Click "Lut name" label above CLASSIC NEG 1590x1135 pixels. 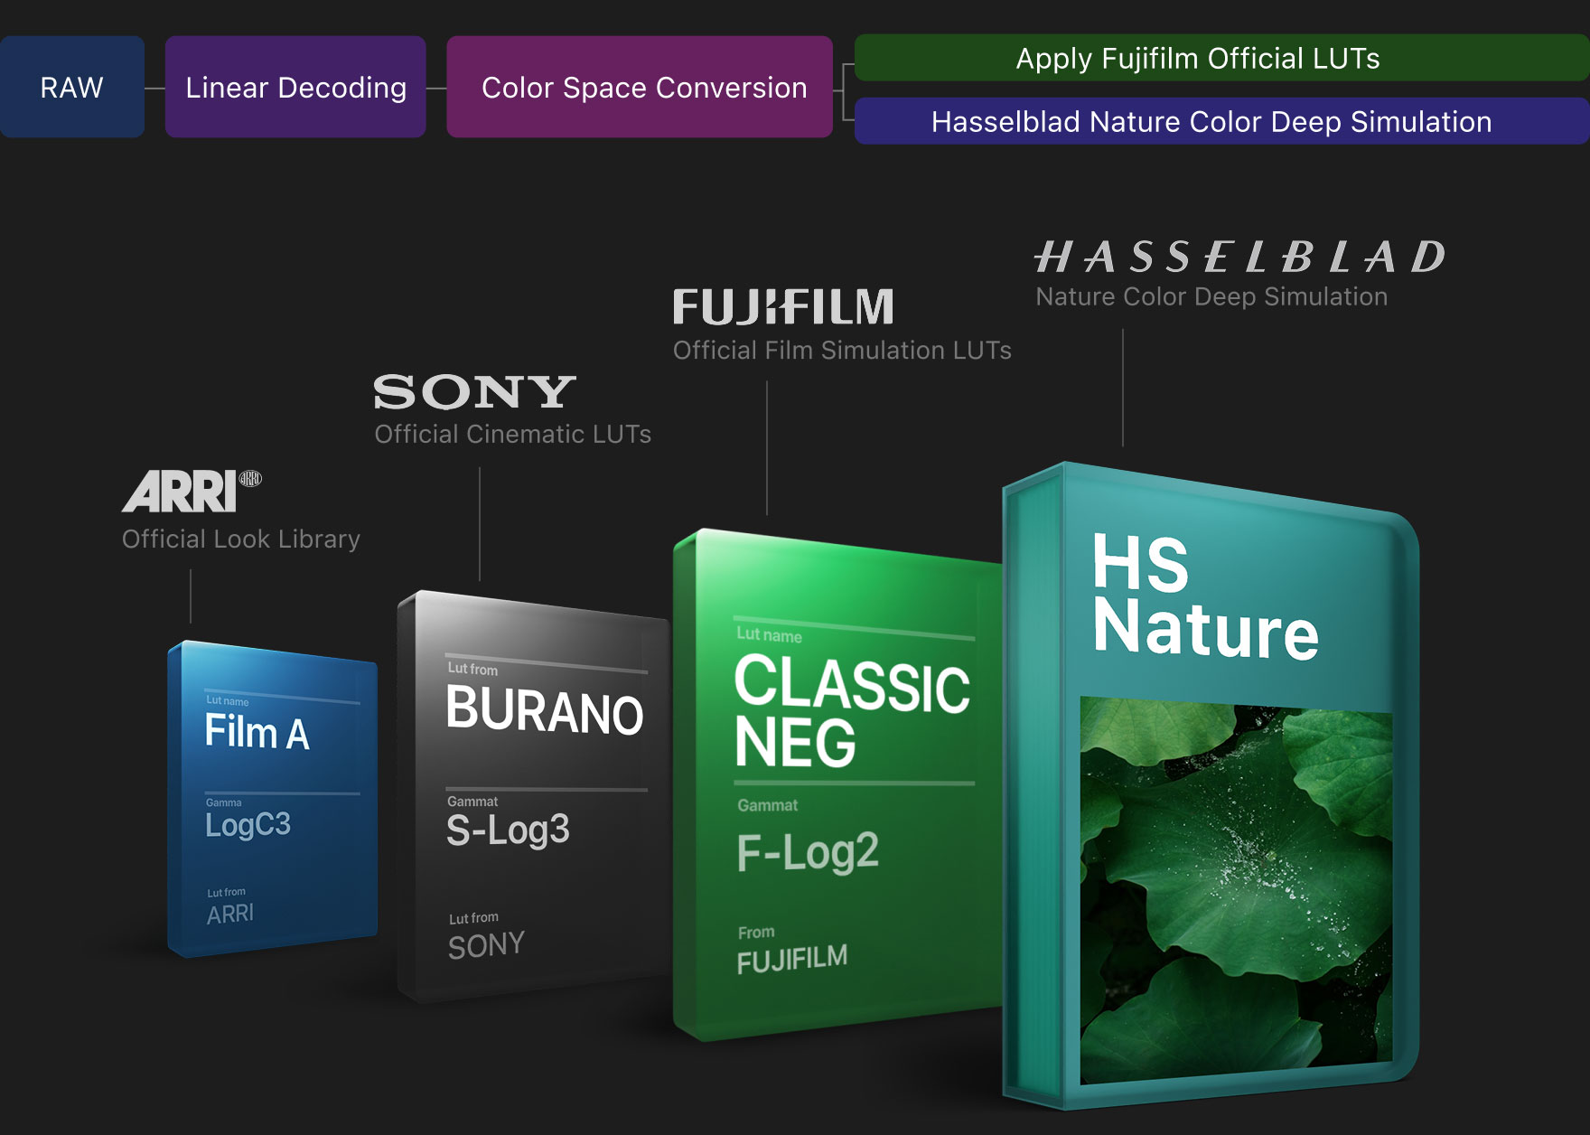[769, 634]
